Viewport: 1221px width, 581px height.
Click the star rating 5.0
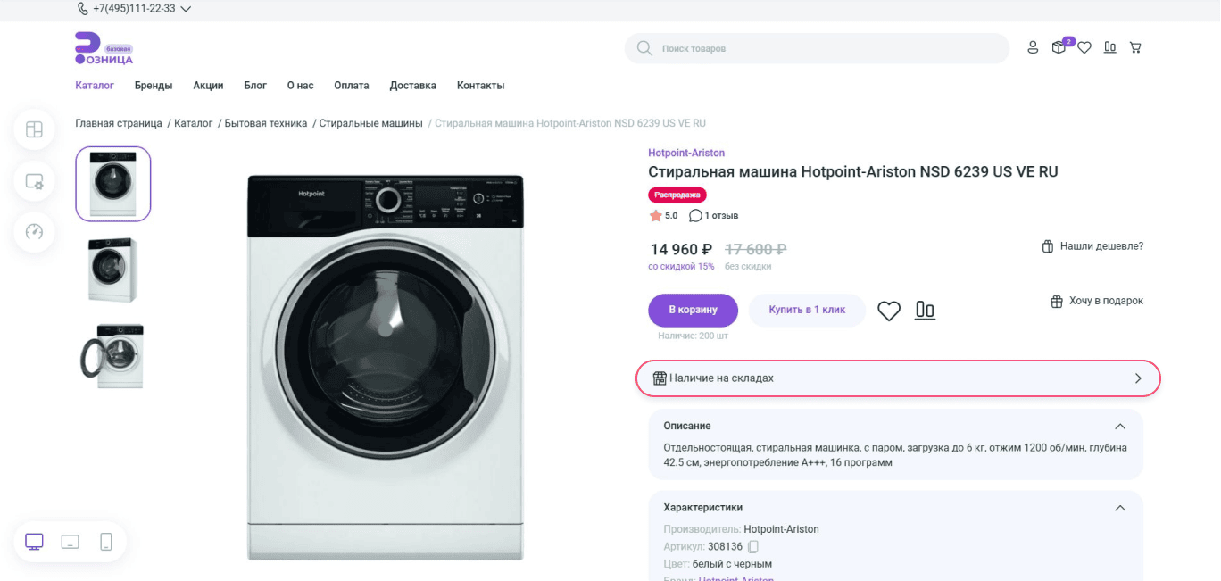pos(663,215)
